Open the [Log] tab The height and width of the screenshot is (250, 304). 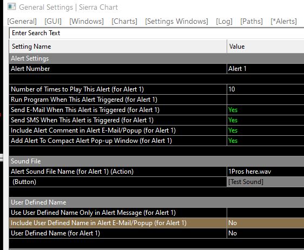224,21
